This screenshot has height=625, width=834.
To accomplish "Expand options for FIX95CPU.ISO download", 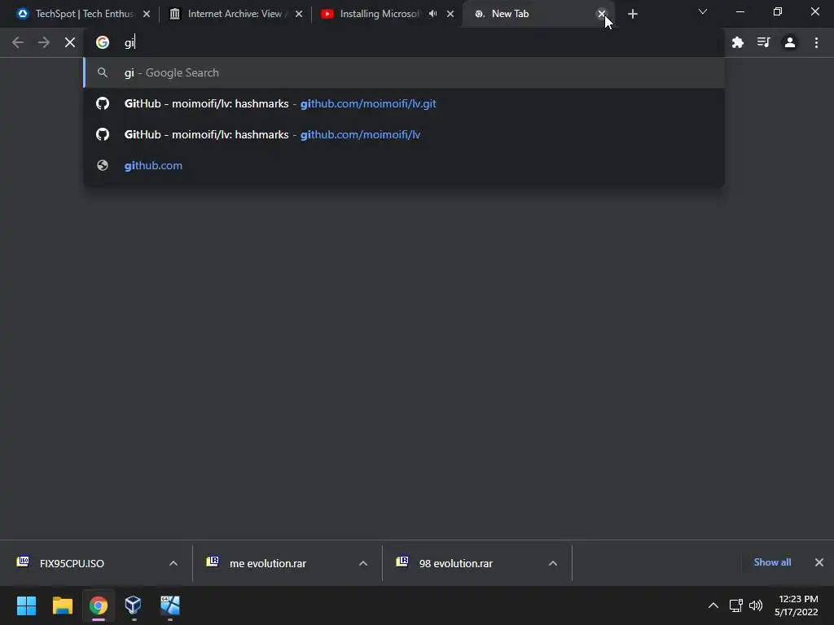I will [173, 563].
